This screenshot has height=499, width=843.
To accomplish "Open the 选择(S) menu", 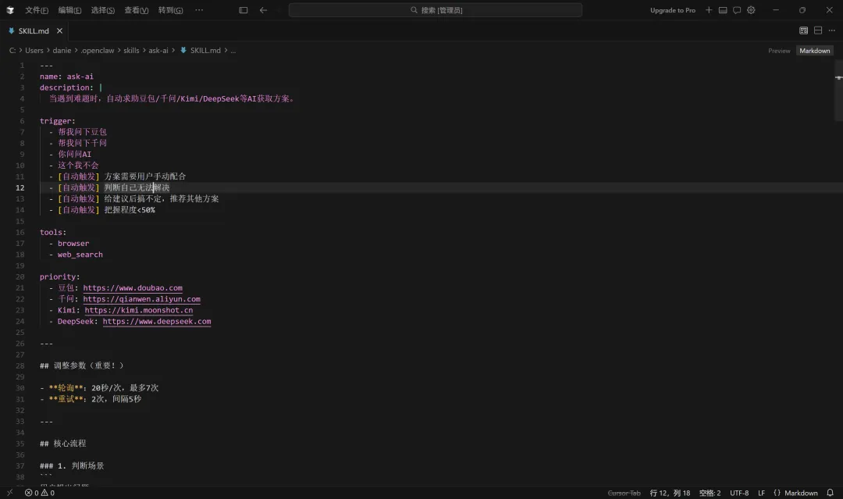I will pos(103,10).
